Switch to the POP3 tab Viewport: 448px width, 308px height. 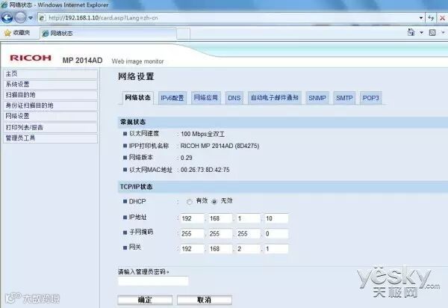point(370,98)
